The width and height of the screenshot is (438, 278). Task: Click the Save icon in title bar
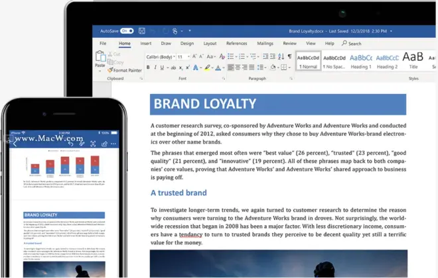(142, 31)
